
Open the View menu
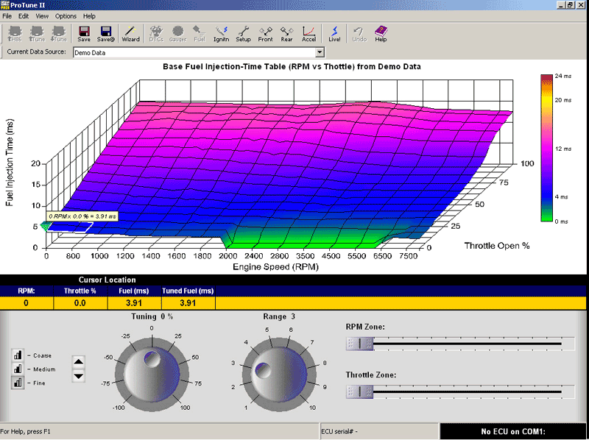click(42, 15)
